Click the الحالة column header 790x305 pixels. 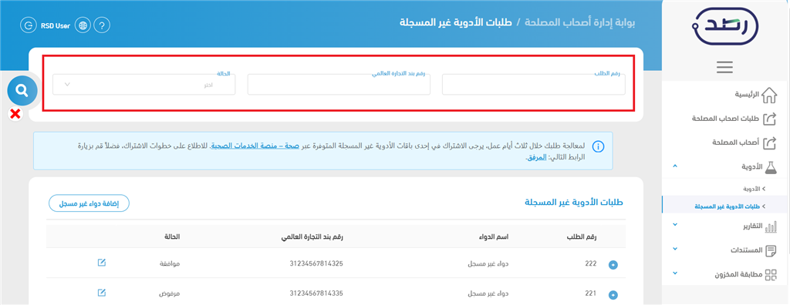coord(172,236)
